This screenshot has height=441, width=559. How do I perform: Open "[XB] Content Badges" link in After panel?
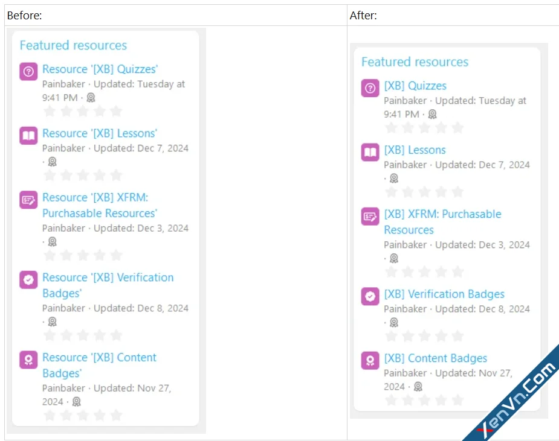(435, 358)
